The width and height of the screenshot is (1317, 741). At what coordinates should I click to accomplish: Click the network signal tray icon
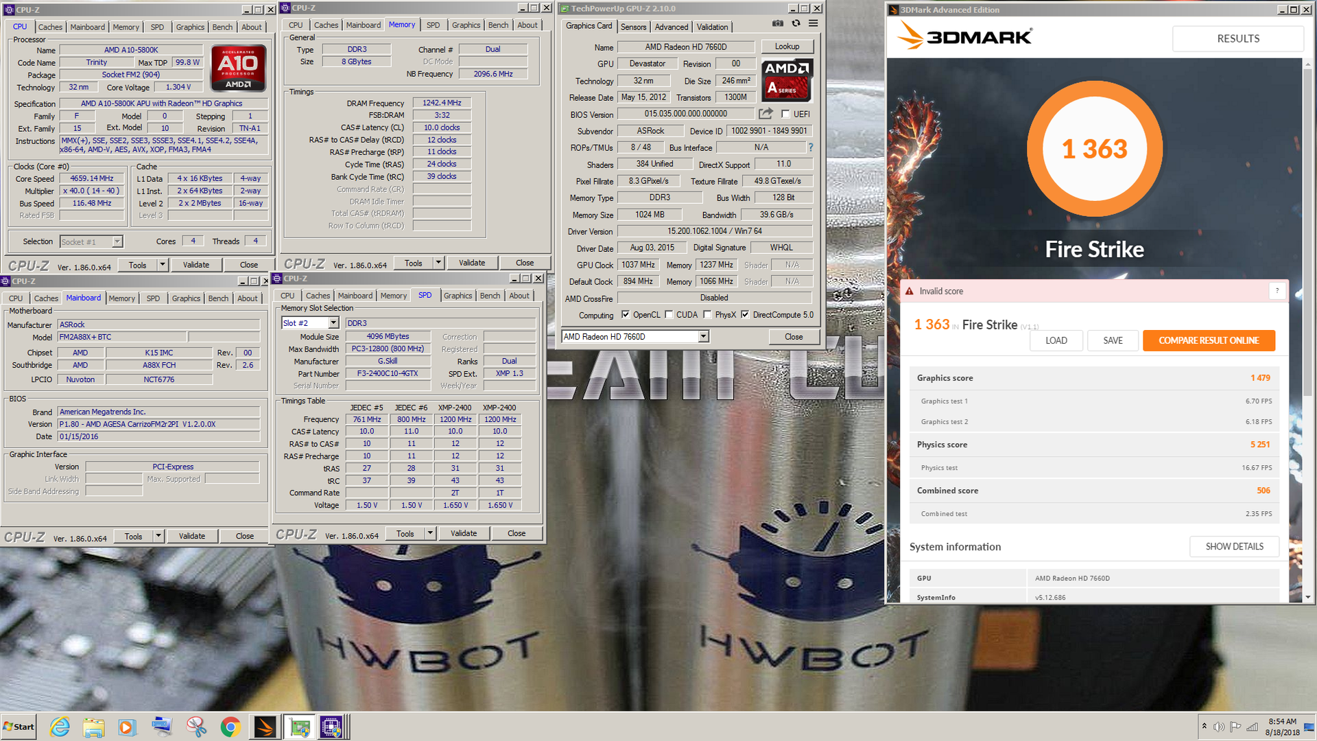click(x=1252, y=727)
